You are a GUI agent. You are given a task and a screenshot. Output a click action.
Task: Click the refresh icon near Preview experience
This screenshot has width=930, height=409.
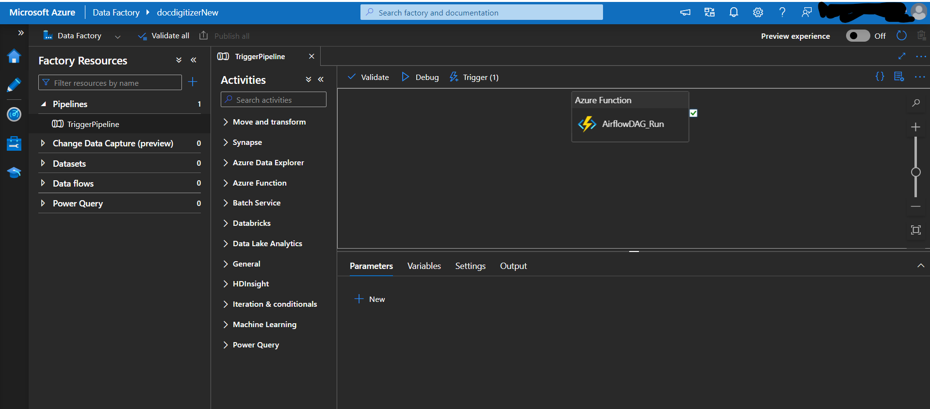[x=901, y=36]
